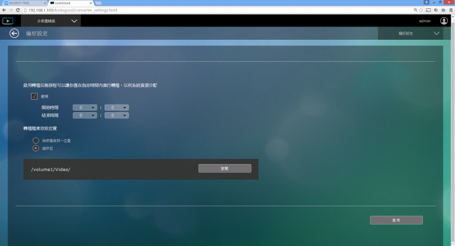Click the 轉檔檔案存放位置 heading
This screenshot has width=455, height=246.
[x=40, y=128]
